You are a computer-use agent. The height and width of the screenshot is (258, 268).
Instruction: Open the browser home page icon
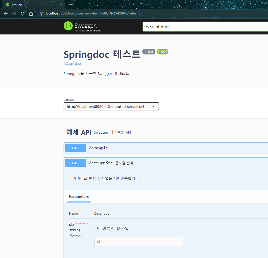click(31, 14)
